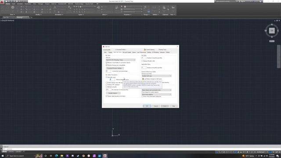The width and height of the screenshot is (281, 158).
Task: Expand the Properties panel flyout
Action: tap(128, 14)
